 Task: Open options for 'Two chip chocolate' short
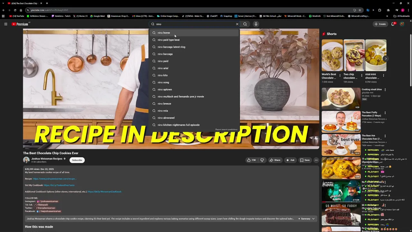[361, 76]
